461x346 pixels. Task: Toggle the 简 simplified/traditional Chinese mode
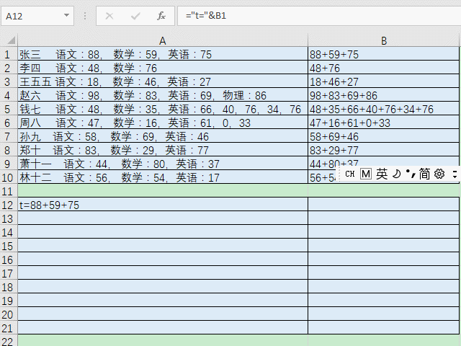424,174
